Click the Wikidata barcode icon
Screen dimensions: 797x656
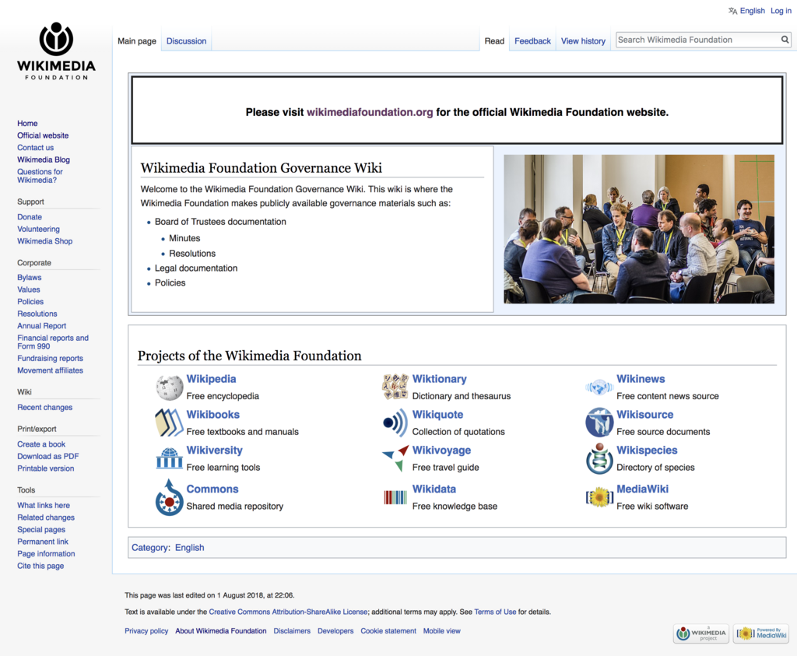click(x=395, y=497)
